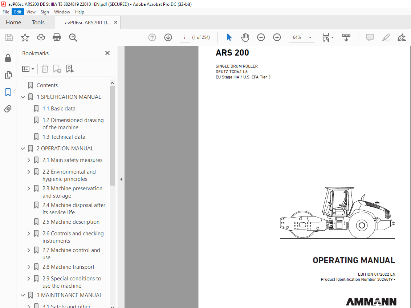Jump to 1.3 Technical data bookmark
The height and width of the screenshot is (308, 411).
coord(64,137)
